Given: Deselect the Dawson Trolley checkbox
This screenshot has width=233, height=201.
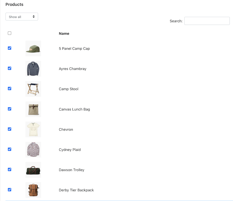Looking at the screenshot, I should 10,169.
